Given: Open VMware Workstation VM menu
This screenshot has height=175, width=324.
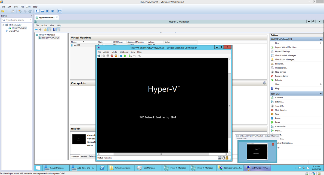Looking at the screenshot, I should (x=22, y=7).
